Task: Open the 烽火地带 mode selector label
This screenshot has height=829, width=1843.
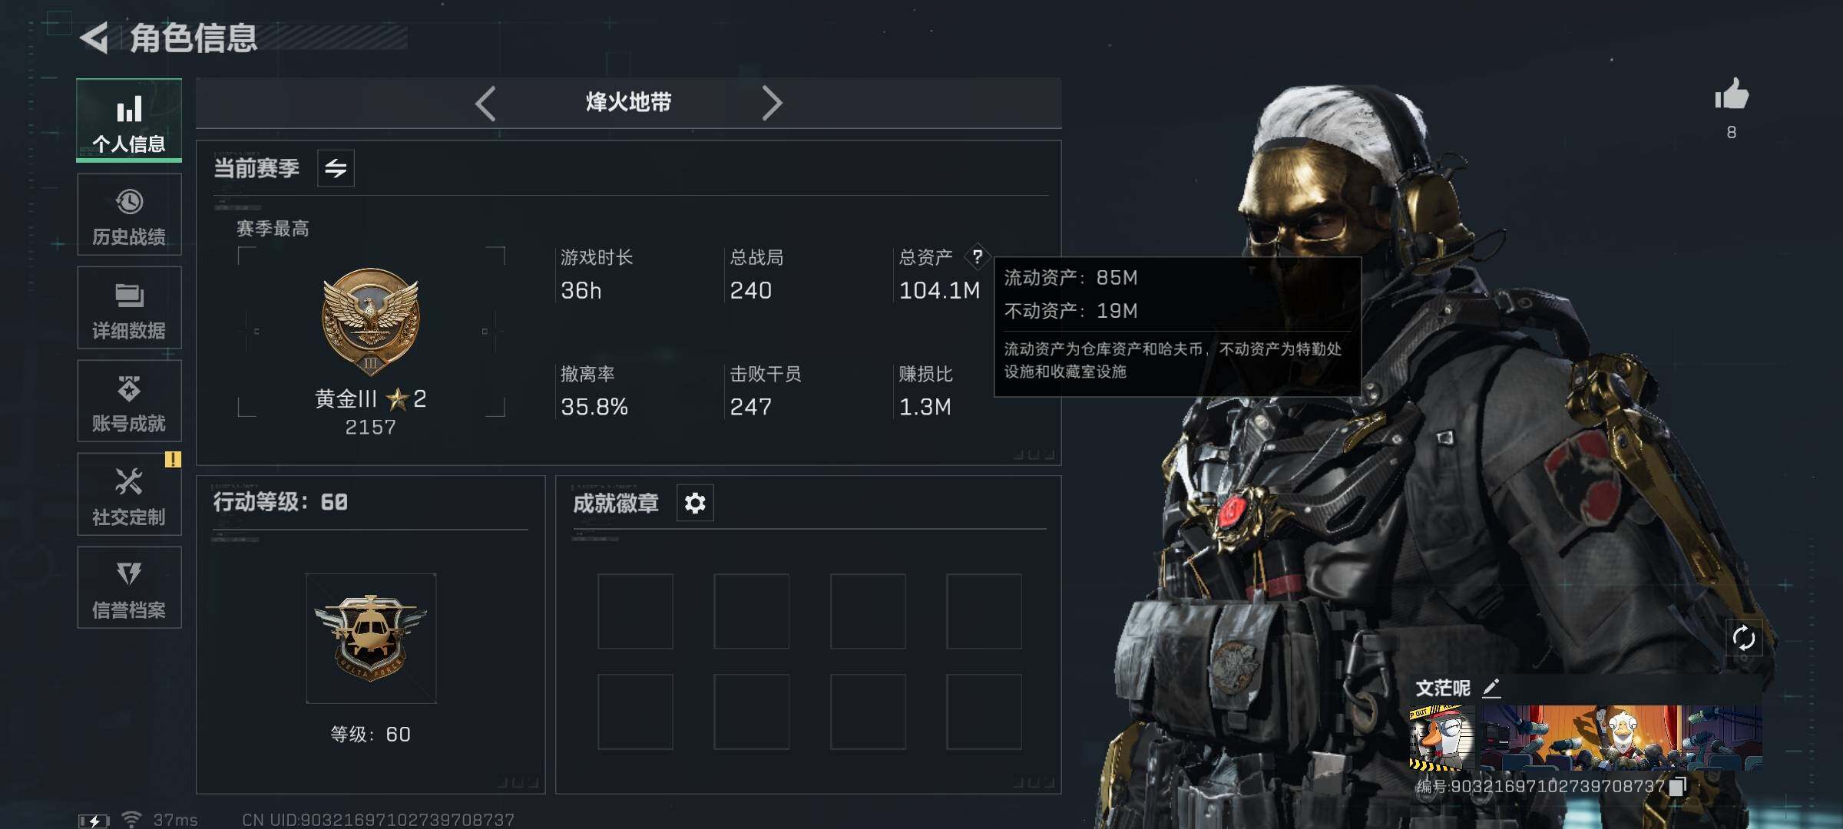Action: point(628,102)
